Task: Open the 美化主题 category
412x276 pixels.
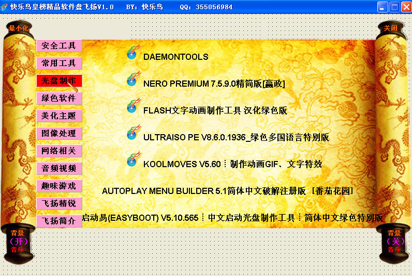Action: 59,116
